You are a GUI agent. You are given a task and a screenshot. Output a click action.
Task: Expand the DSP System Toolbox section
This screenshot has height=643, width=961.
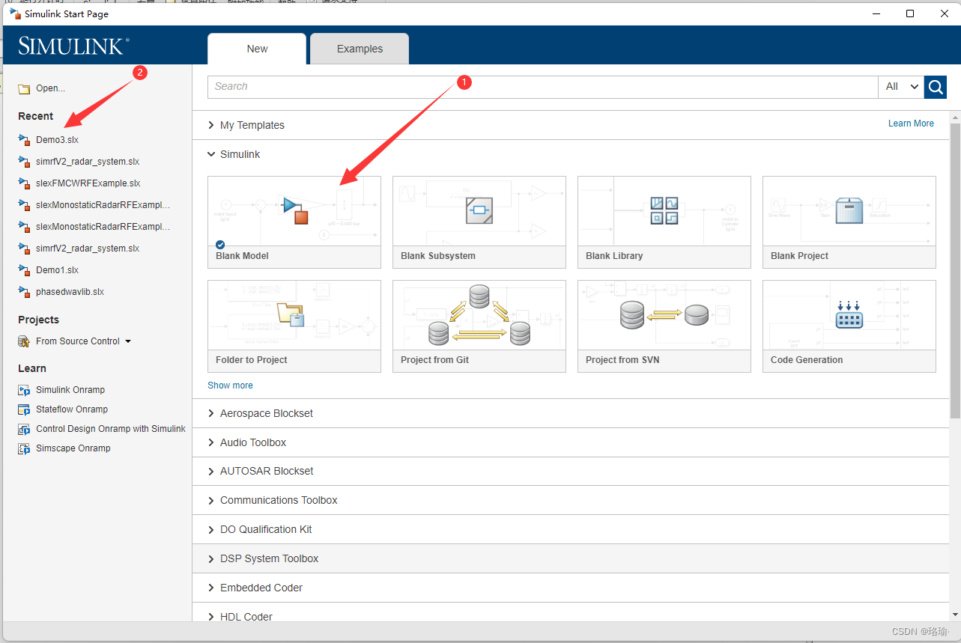[x=269, y=558]
